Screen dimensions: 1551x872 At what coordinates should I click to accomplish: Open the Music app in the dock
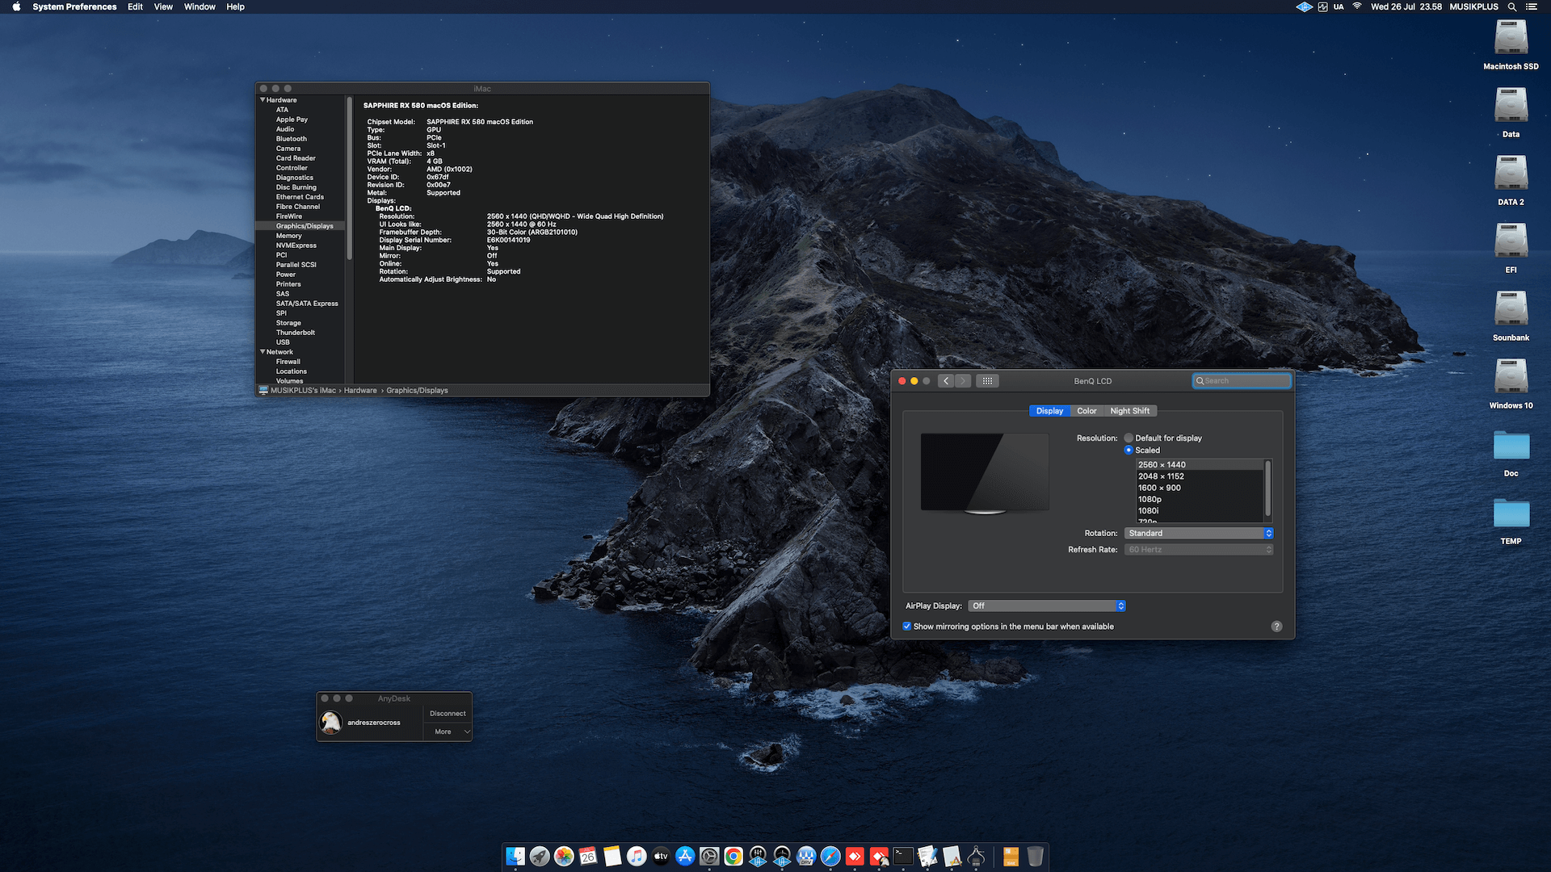(x=637, y=856)
